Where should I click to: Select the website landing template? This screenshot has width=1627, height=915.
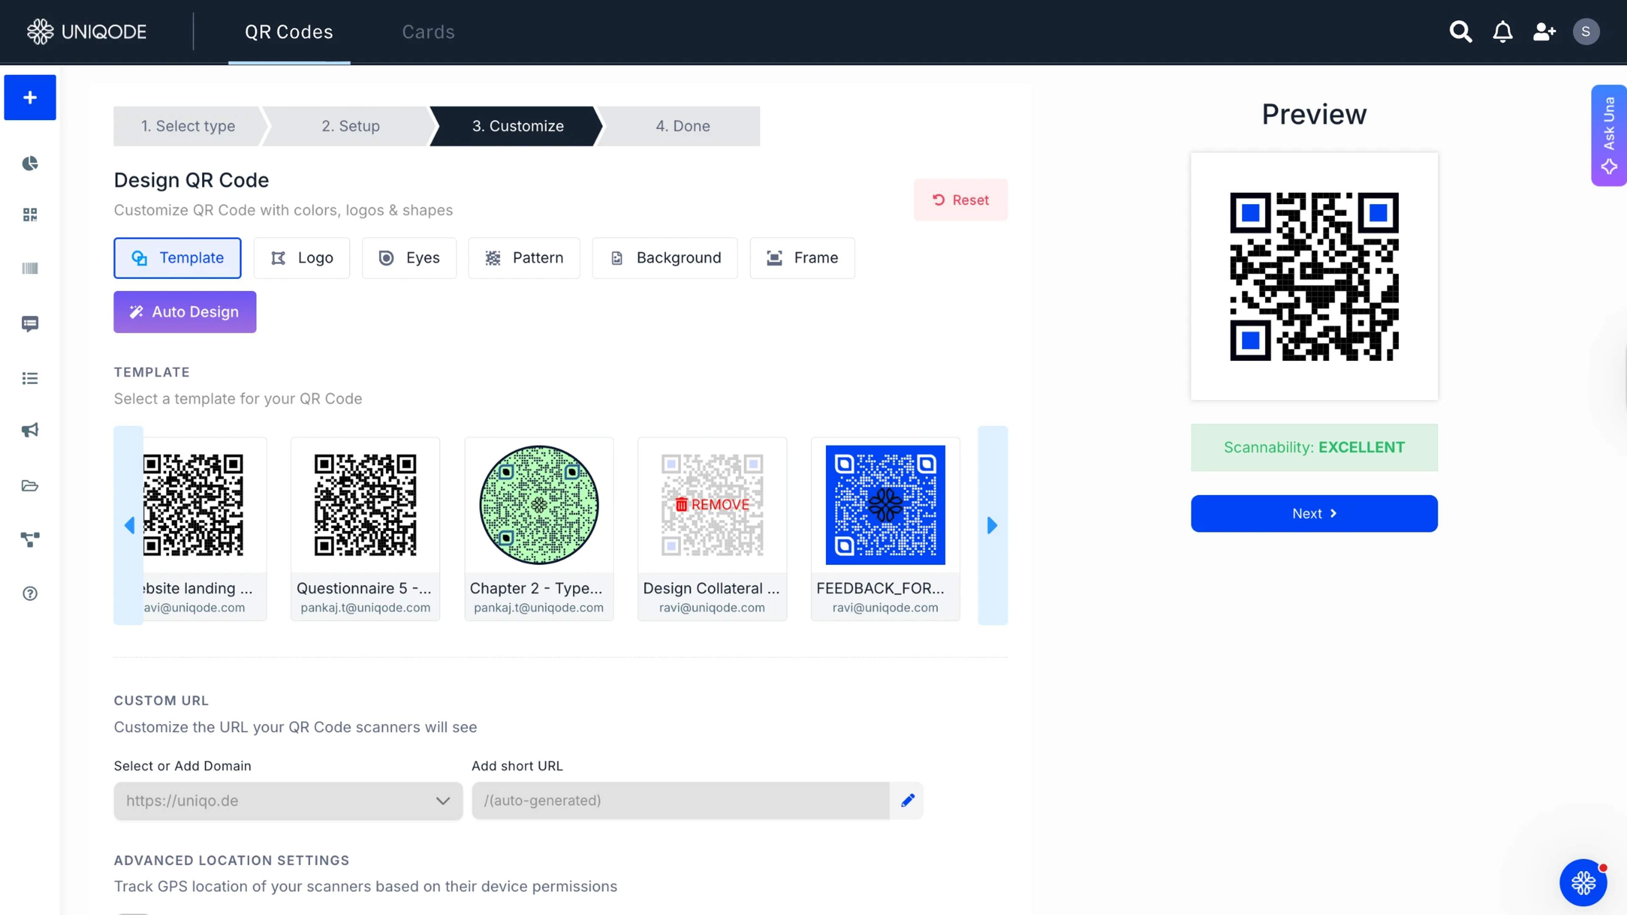point(205,529)
